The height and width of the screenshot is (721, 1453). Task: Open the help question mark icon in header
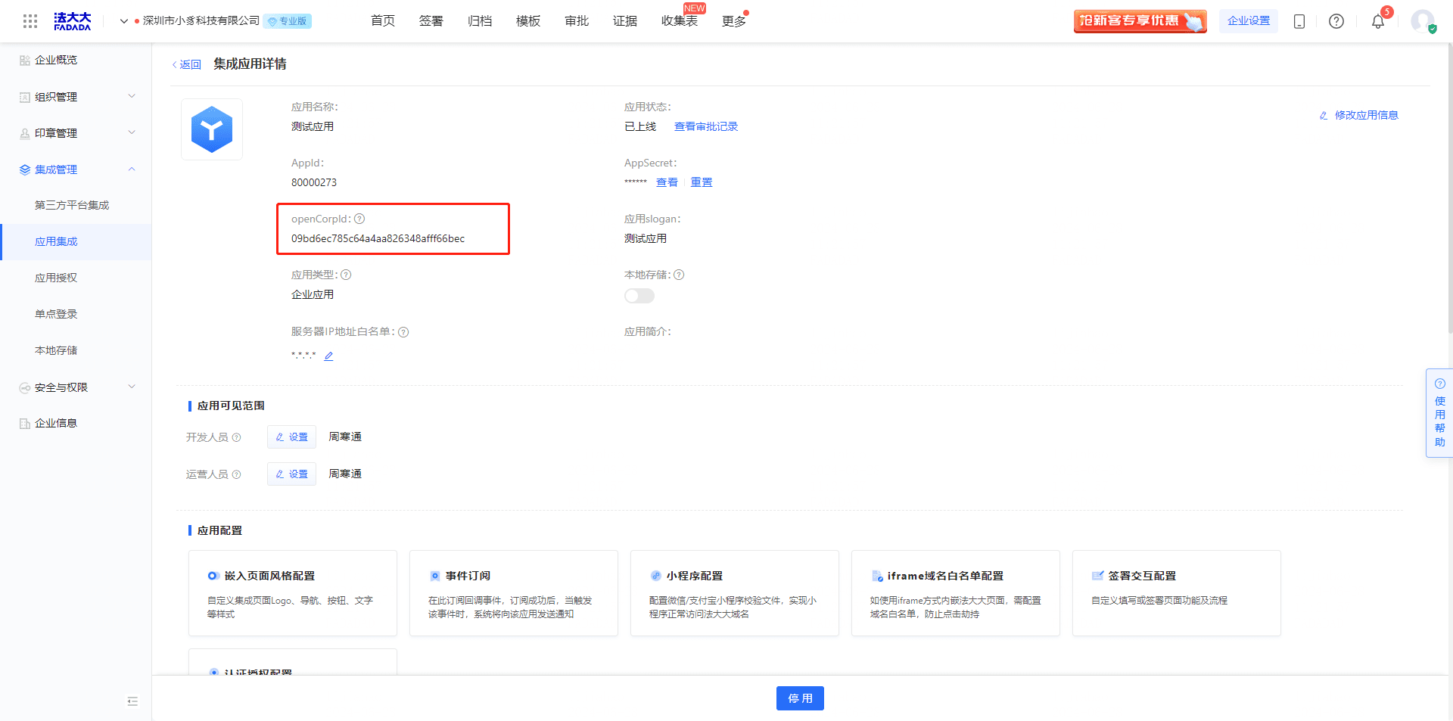[x=1336, y=21]
